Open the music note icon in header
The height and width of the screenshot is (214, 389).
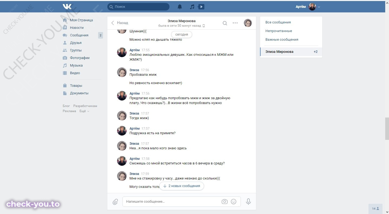[192, 7]
